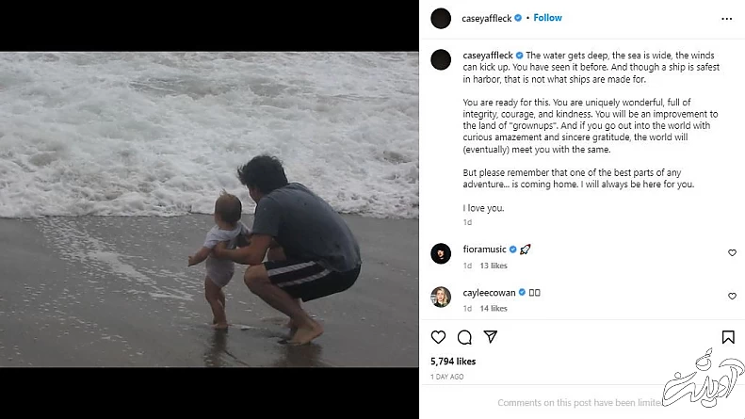Like cayleecowan's comment
745x419 pixels.
(732, 297)
